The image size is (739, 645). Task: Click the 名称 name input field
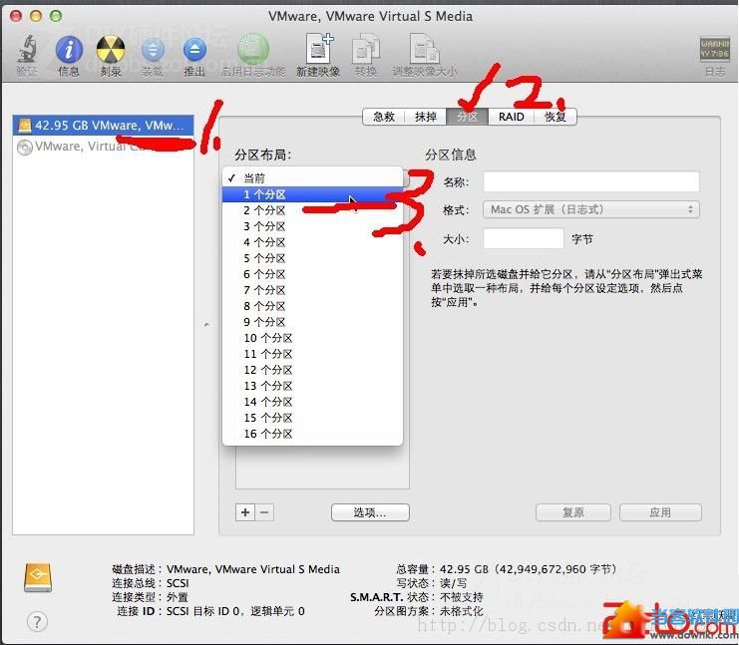tap(590, 181)
